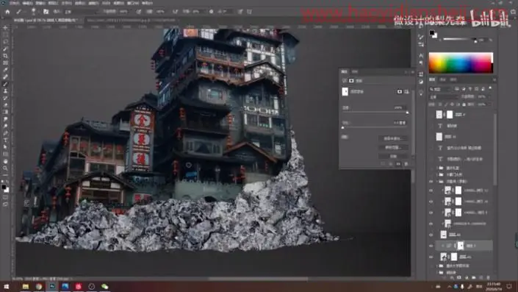
Task: Open layer blending mode dropdown
Action: pos(444,97)
